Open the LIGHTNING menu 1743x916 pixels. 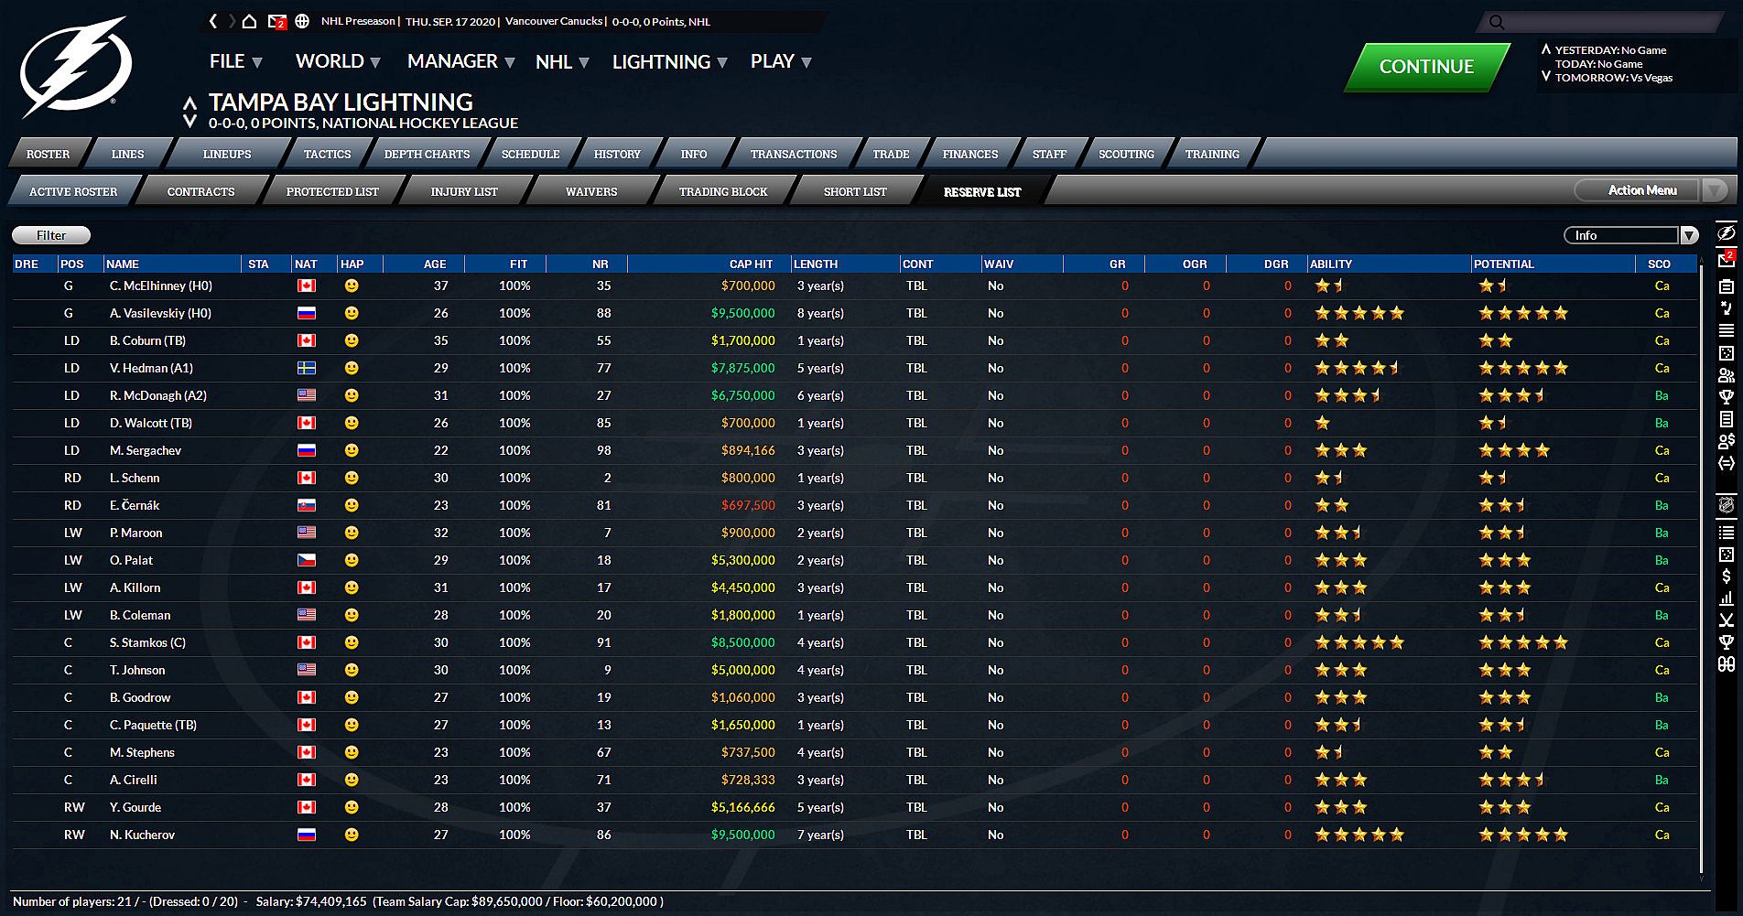(x=669, y=62)
